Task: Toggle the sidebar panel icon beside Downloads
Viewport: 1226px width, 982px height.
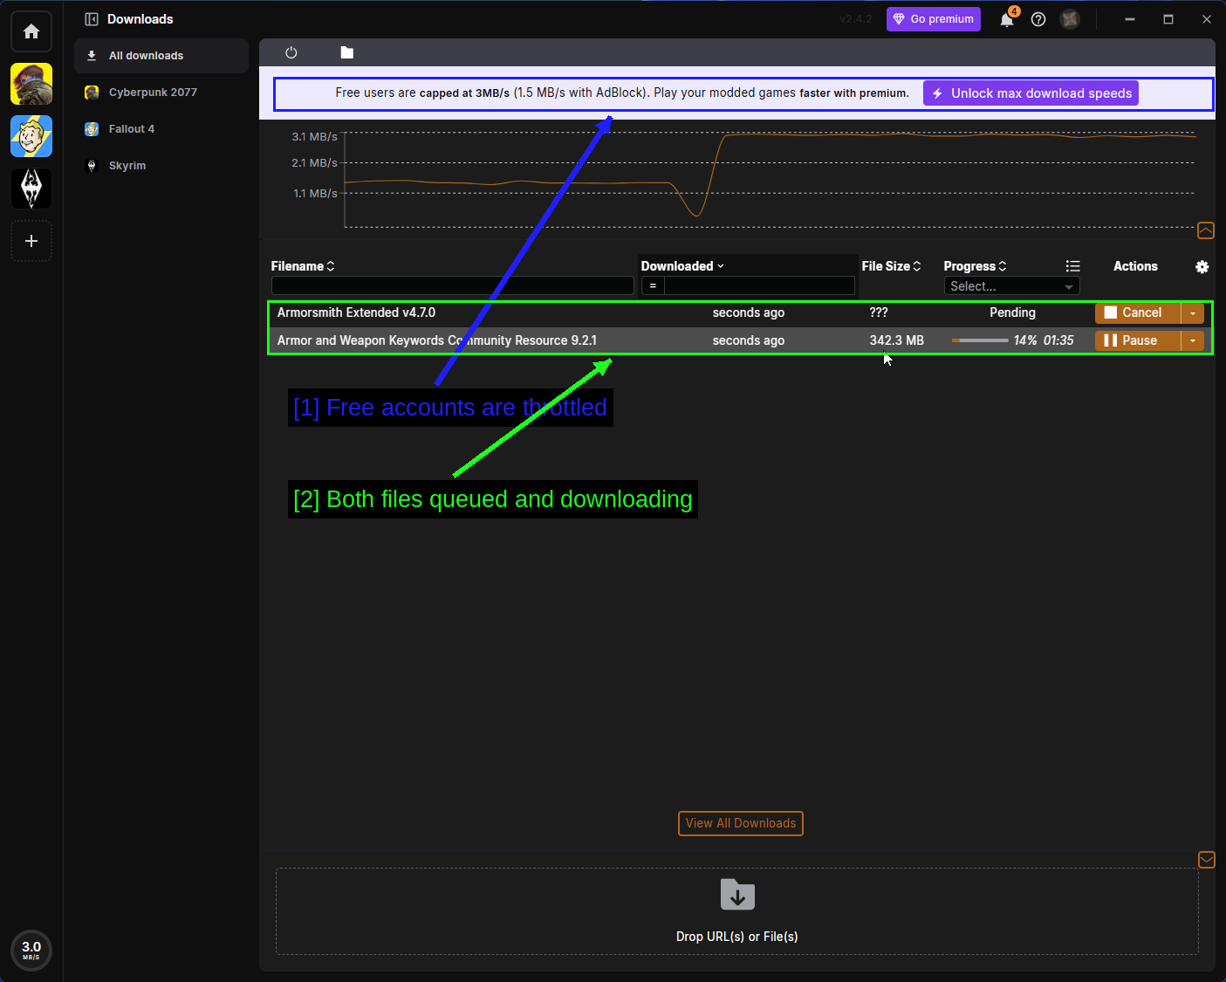Action: click(92, 19)
